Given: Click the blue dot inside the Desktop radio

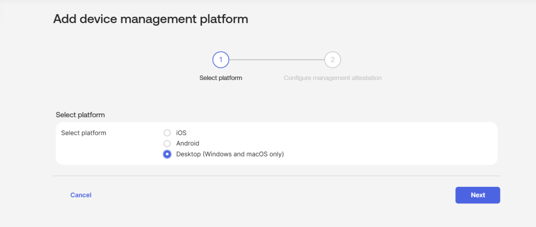Looking at the screenshot, I should [x=167, y=154].
